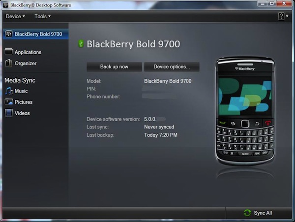Screen dimensions: 295x222
Task: Click the Media Sync heading
Action: click(x=20, y=80)
